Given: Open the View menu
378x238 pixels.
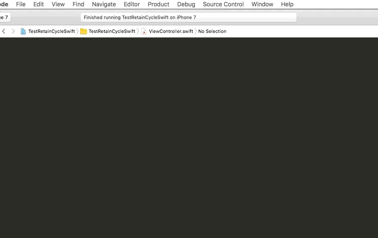Looking at the screenshot, I should pyautogui.click(x=58, y=4).
